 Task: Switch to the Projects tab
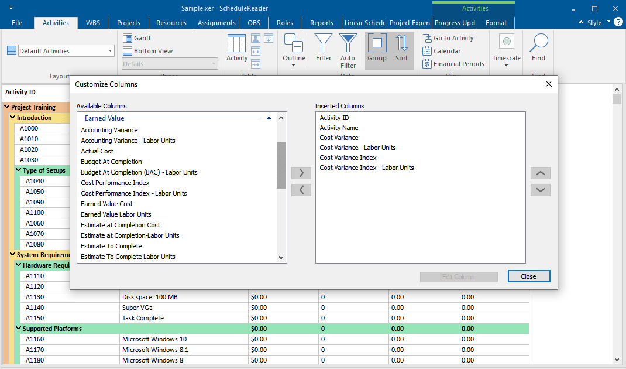coord(129,23)
